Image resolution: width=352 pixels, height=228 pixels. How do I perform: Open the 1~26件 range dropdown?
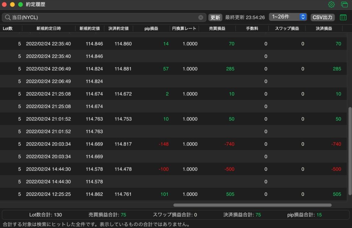[288, 17]
